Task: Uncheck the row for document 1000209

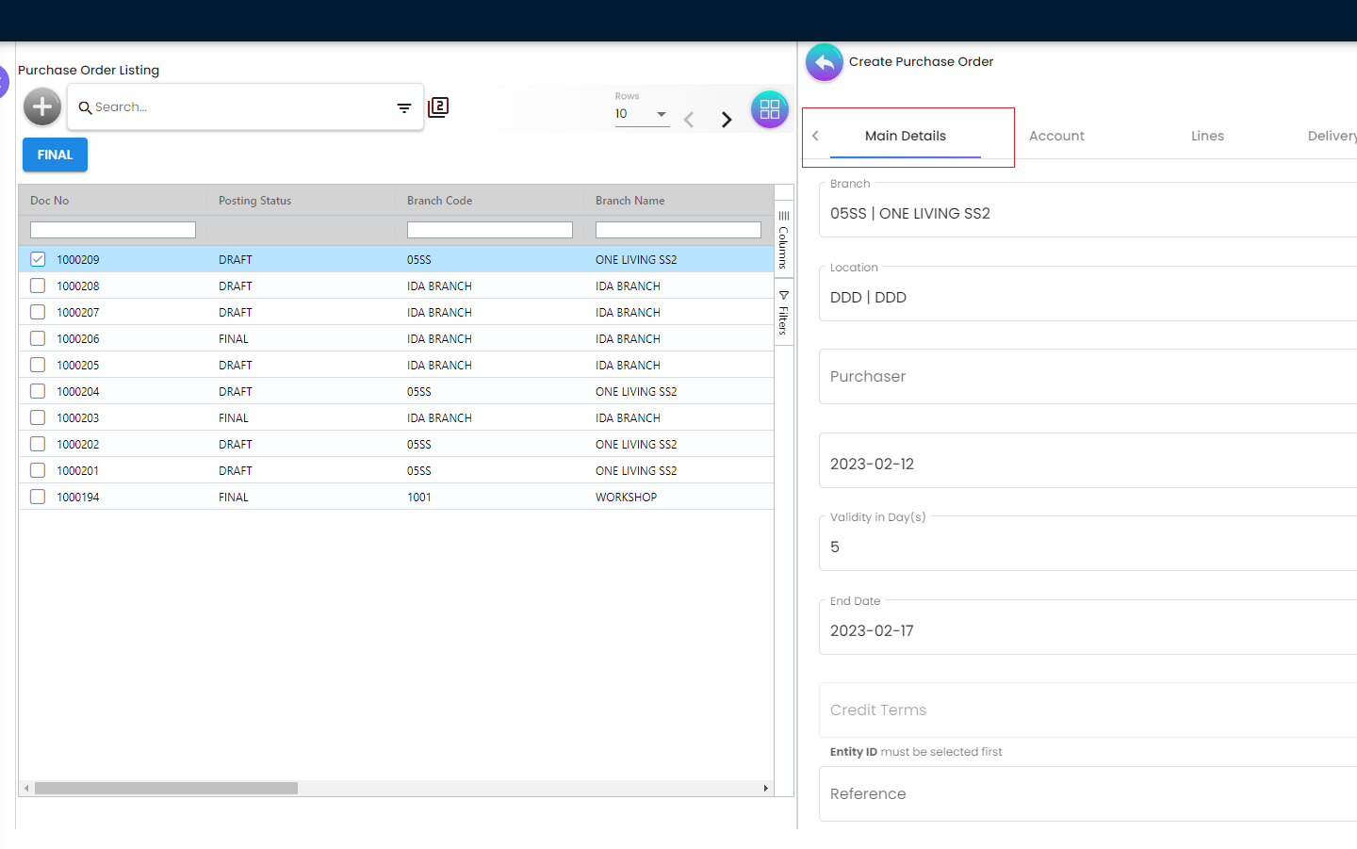Action: coord(38,259)
